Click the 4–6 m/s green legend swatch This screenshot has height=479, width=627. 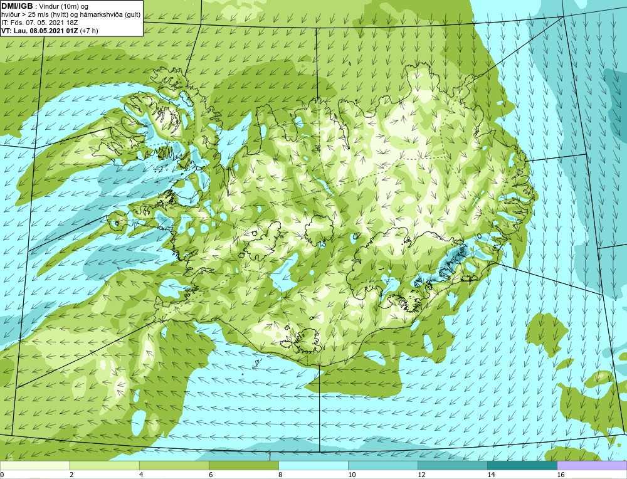(x=174, y=465)
